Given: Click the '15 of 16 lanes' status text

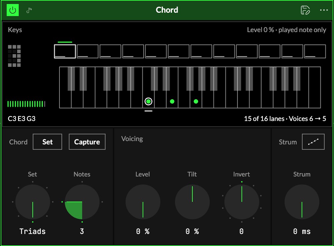Looking at the screenshot, I should (x=264, y=119).
